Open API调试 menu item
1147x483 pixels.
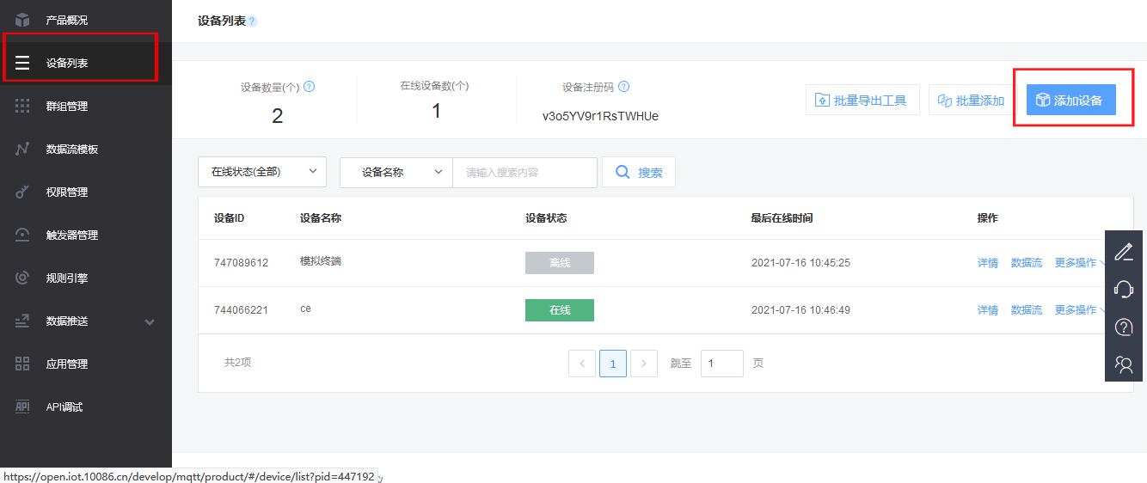86,407
